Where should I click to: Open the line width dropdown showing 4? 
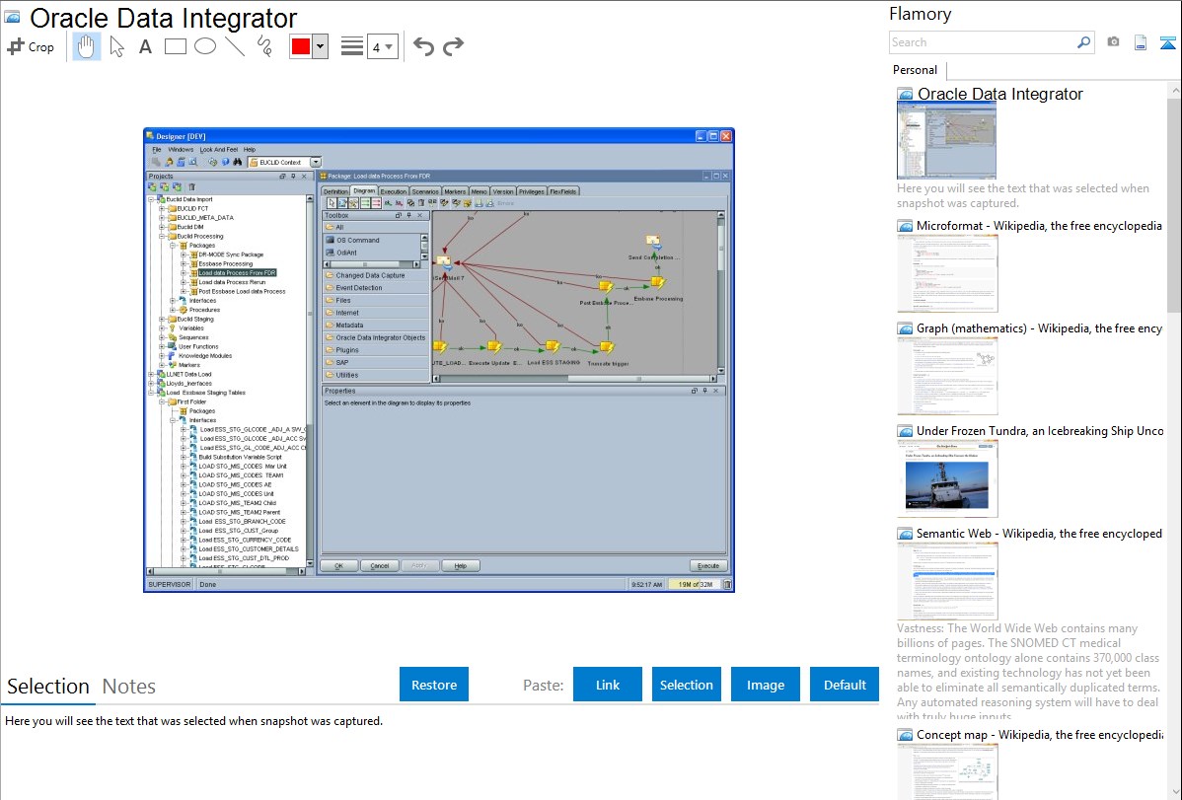tap(382, 46)
